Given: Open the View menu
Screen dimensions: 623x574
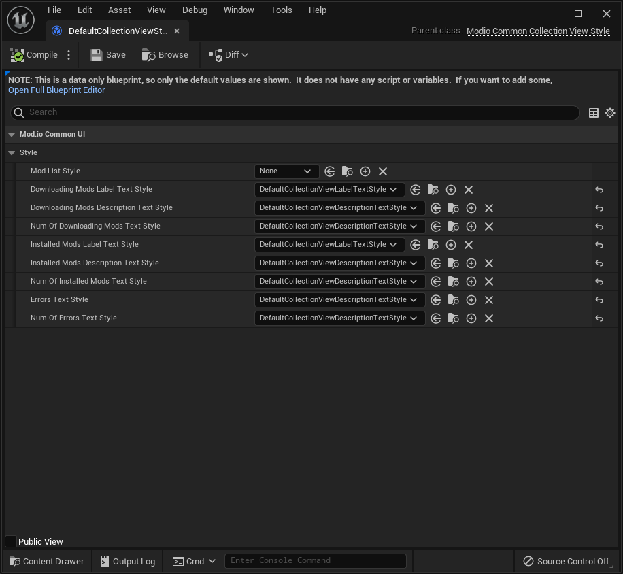Looking at the screenshot, I should click(x=156, y=10).
